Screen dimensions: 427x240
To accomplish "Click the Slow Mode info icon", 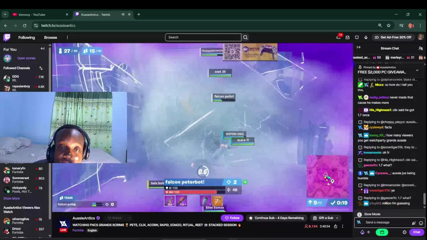I will coord(359,214).
